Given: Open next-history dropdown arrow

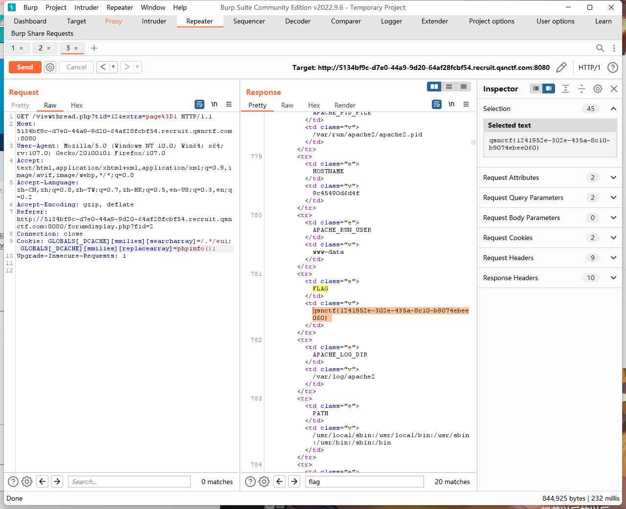Looking at the screenshot, I should tap(137, 67).
